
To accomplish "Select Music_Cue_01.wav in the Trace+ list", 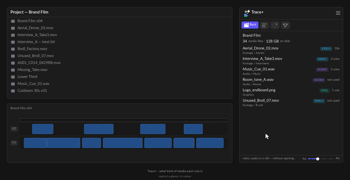I will [291, 71].
